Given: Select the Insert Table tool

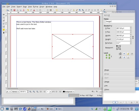Looking at the screenshot, I should point(57,10).
